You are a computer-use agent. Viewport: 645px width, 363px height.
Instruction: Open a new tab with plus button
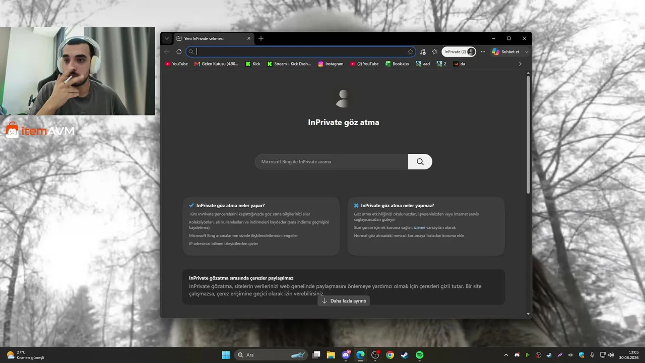[x=261, y=38]
